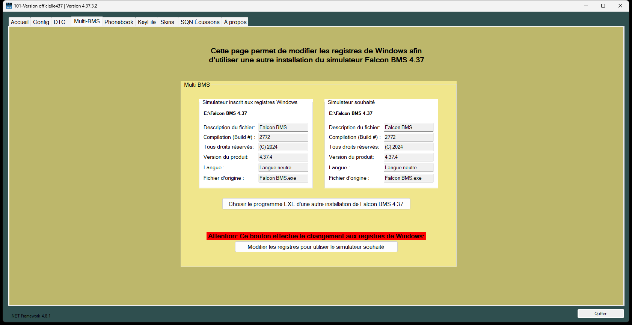632x325 pixels.
Task: Click Modifier les registres button
Action: [x=316, y=247]
